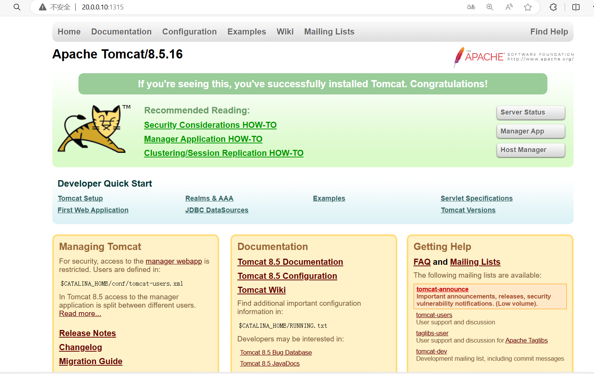Click the address bar URL 20.0.0.10:1315

[x=103, y=7]
